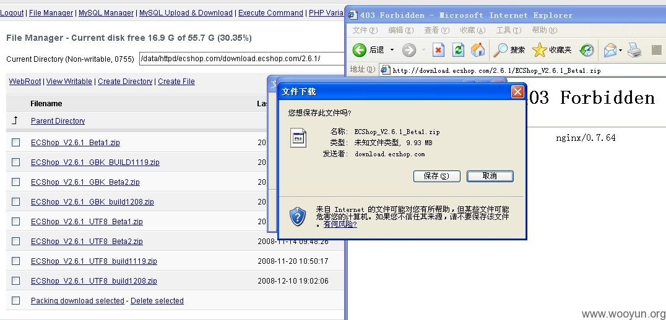Image resolution: width=666 pixels, height=320 pixels.
Task: Click the IE Print icon
Action: (x=634, y=50)
